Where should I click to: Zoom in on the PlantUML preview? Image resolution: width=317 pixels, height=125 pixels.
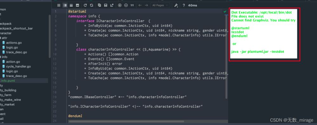[120, 5]
